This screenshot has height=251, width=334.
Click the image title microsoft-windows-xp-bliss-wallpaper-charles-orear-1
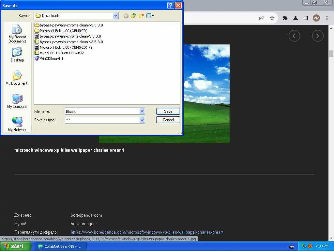click(x=69, y=150)
